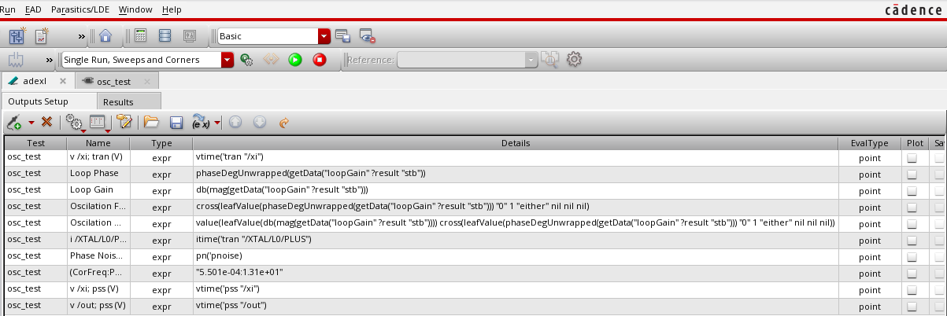Open the Help menu
947x316 pixels.
coord(171,9)
